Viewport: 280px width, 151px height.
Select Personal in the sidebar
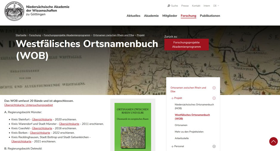pos(179,146)
